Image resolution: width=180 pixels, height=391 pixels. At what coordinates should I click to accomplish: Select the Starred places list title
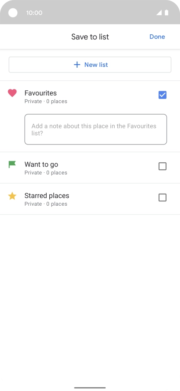pyautogui.click(x=47, y=196)
